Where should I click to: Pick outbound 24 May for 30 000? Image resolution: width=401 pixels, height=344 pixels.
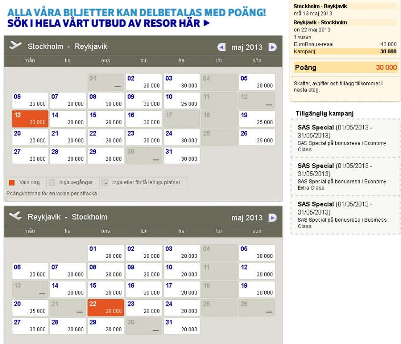(x=181, y=137)
